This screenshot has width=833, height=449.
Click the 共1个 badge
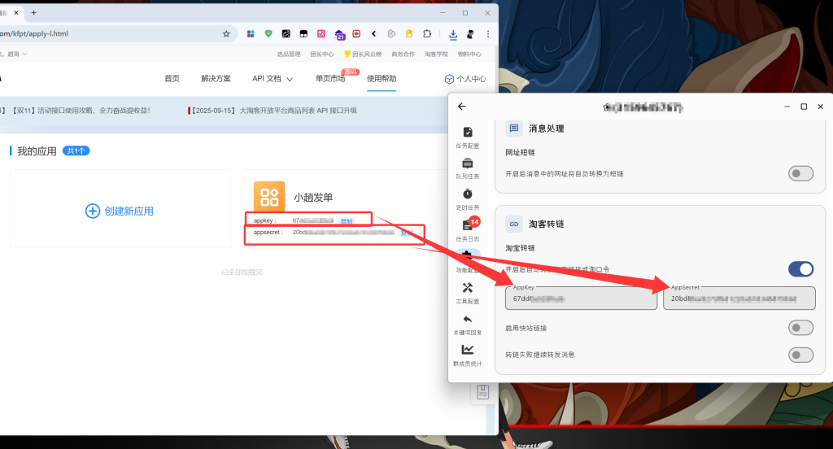[76, 151]
